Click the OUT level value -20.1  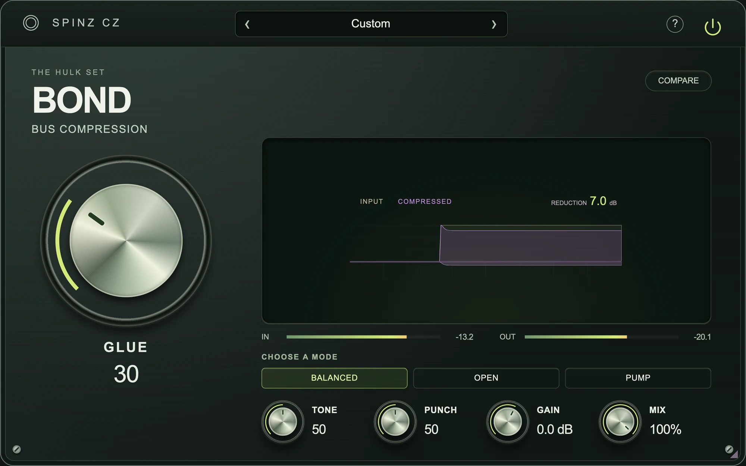(x=702, y=337)
